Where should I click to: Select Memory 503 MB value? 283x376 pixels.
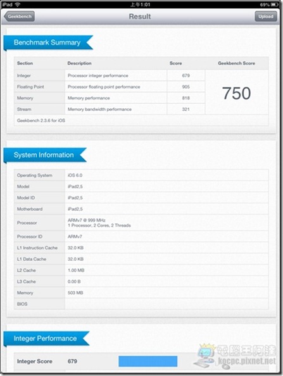coord(75,293)
